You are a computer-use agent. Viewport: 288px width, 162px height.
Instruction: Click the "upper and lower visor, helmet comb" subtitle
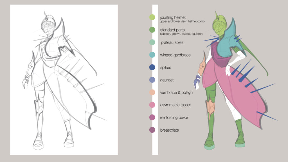182,21
